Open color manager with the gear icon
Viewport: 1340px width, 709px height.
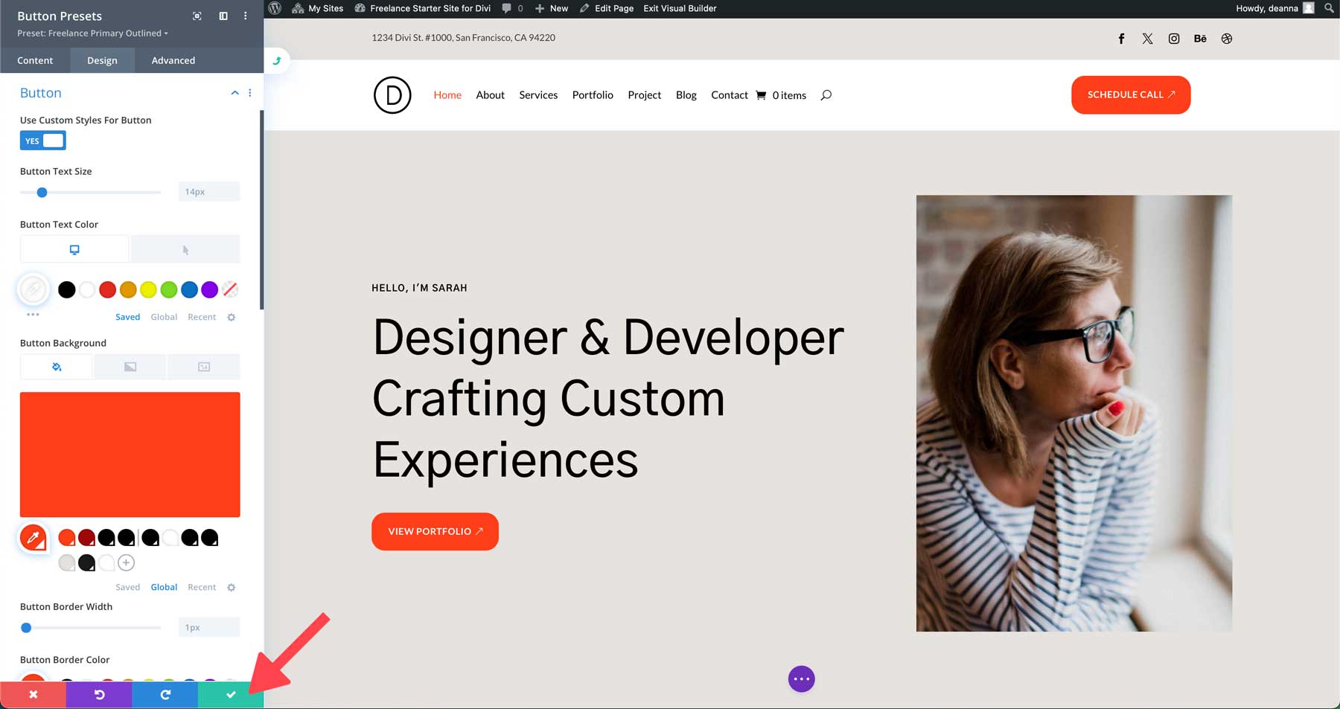point(231,316)
